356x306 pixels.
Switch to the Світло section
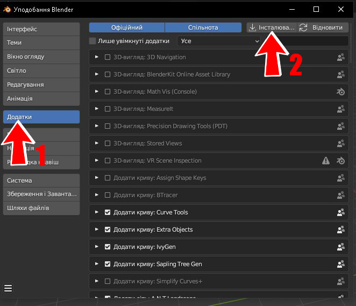coord(41,71)
